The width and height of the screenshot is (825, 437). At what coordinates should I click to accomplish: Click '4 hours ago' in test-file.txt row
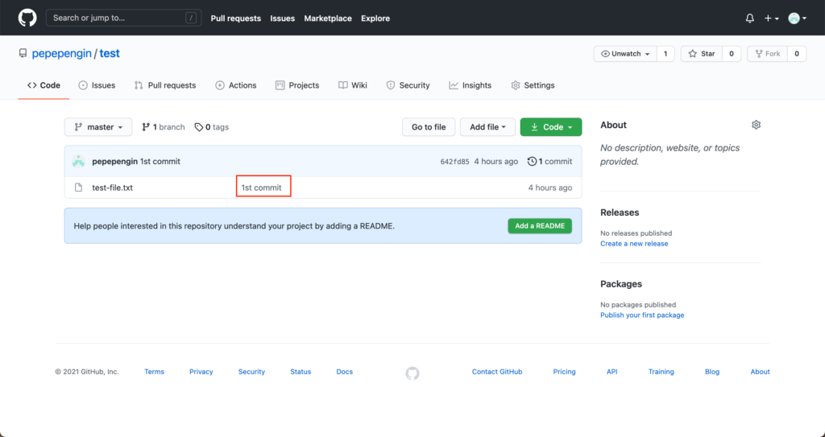point(549,188)
